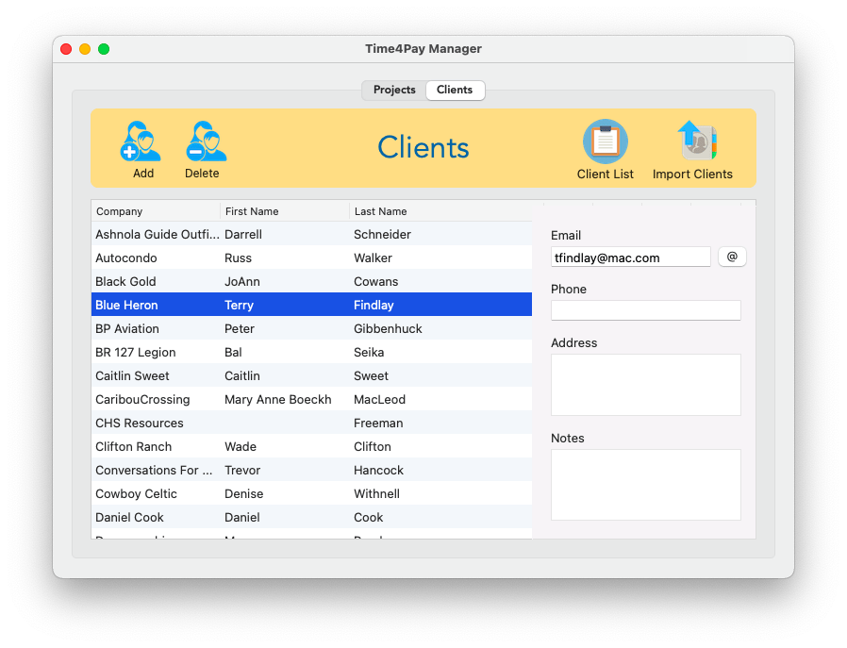Click the Import Clients icon
Screen dimensions: 847x648
[x=696, y=141]
